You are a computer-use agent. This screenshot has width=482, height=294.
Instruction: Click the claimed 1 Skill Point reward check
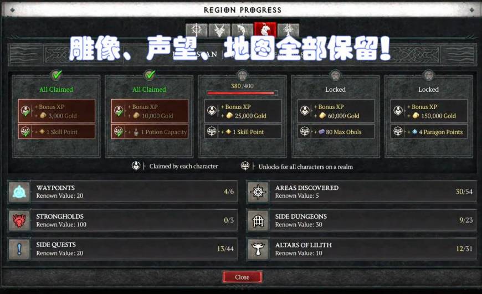coord(25,132)
